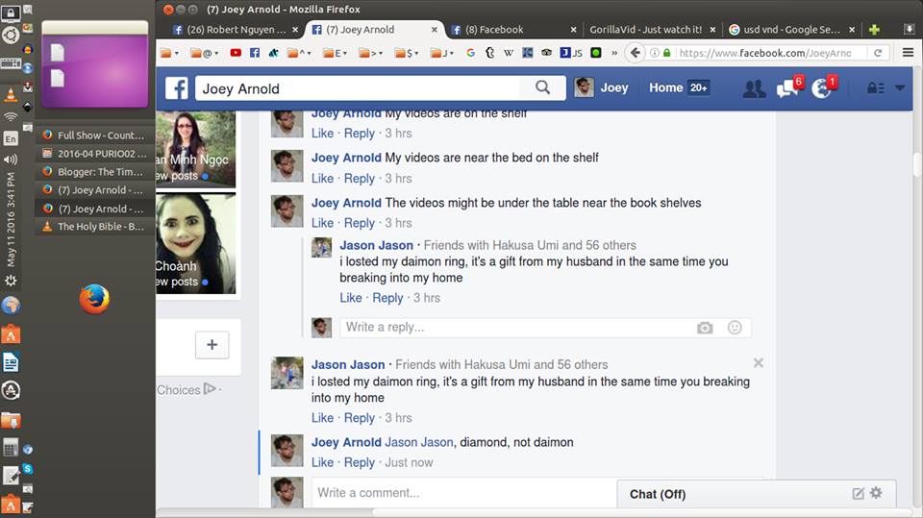Select 'Full Show - Count...' Firefox window entry
The width and height of the screenshot is (923, 518).
[x=93, y=136]
